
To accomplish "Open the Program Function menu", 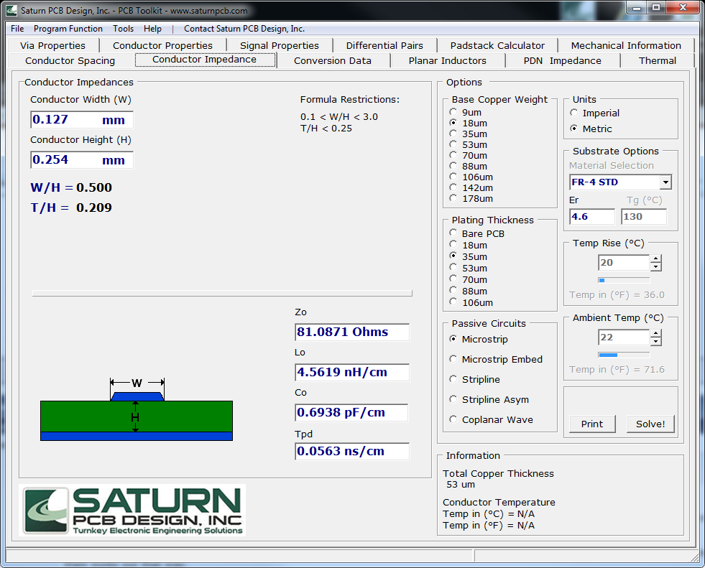I will 68,29.
